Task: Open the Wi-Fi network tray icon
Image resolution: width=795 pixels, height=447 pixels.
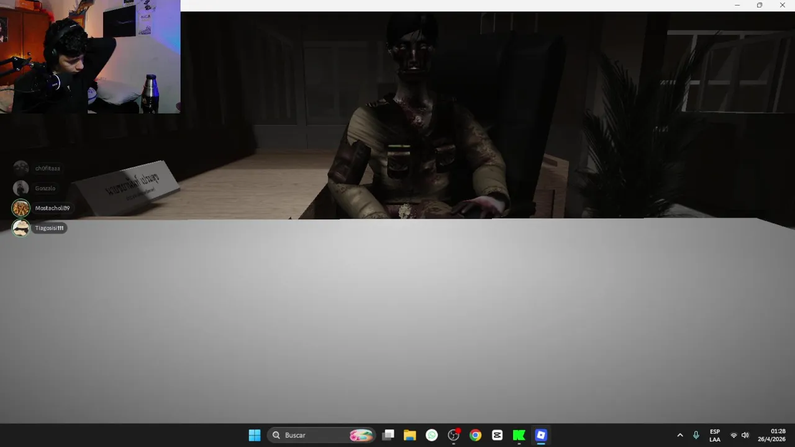Action: click(x=734, y=435)
